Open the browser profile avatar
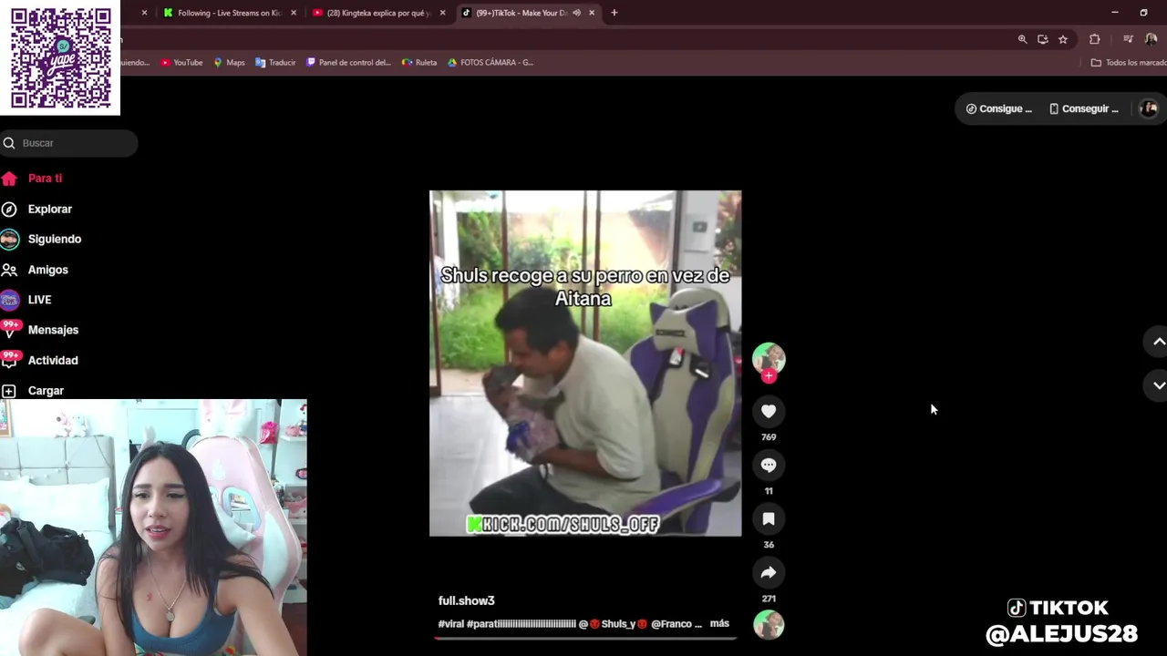 tap(1151, 39)
